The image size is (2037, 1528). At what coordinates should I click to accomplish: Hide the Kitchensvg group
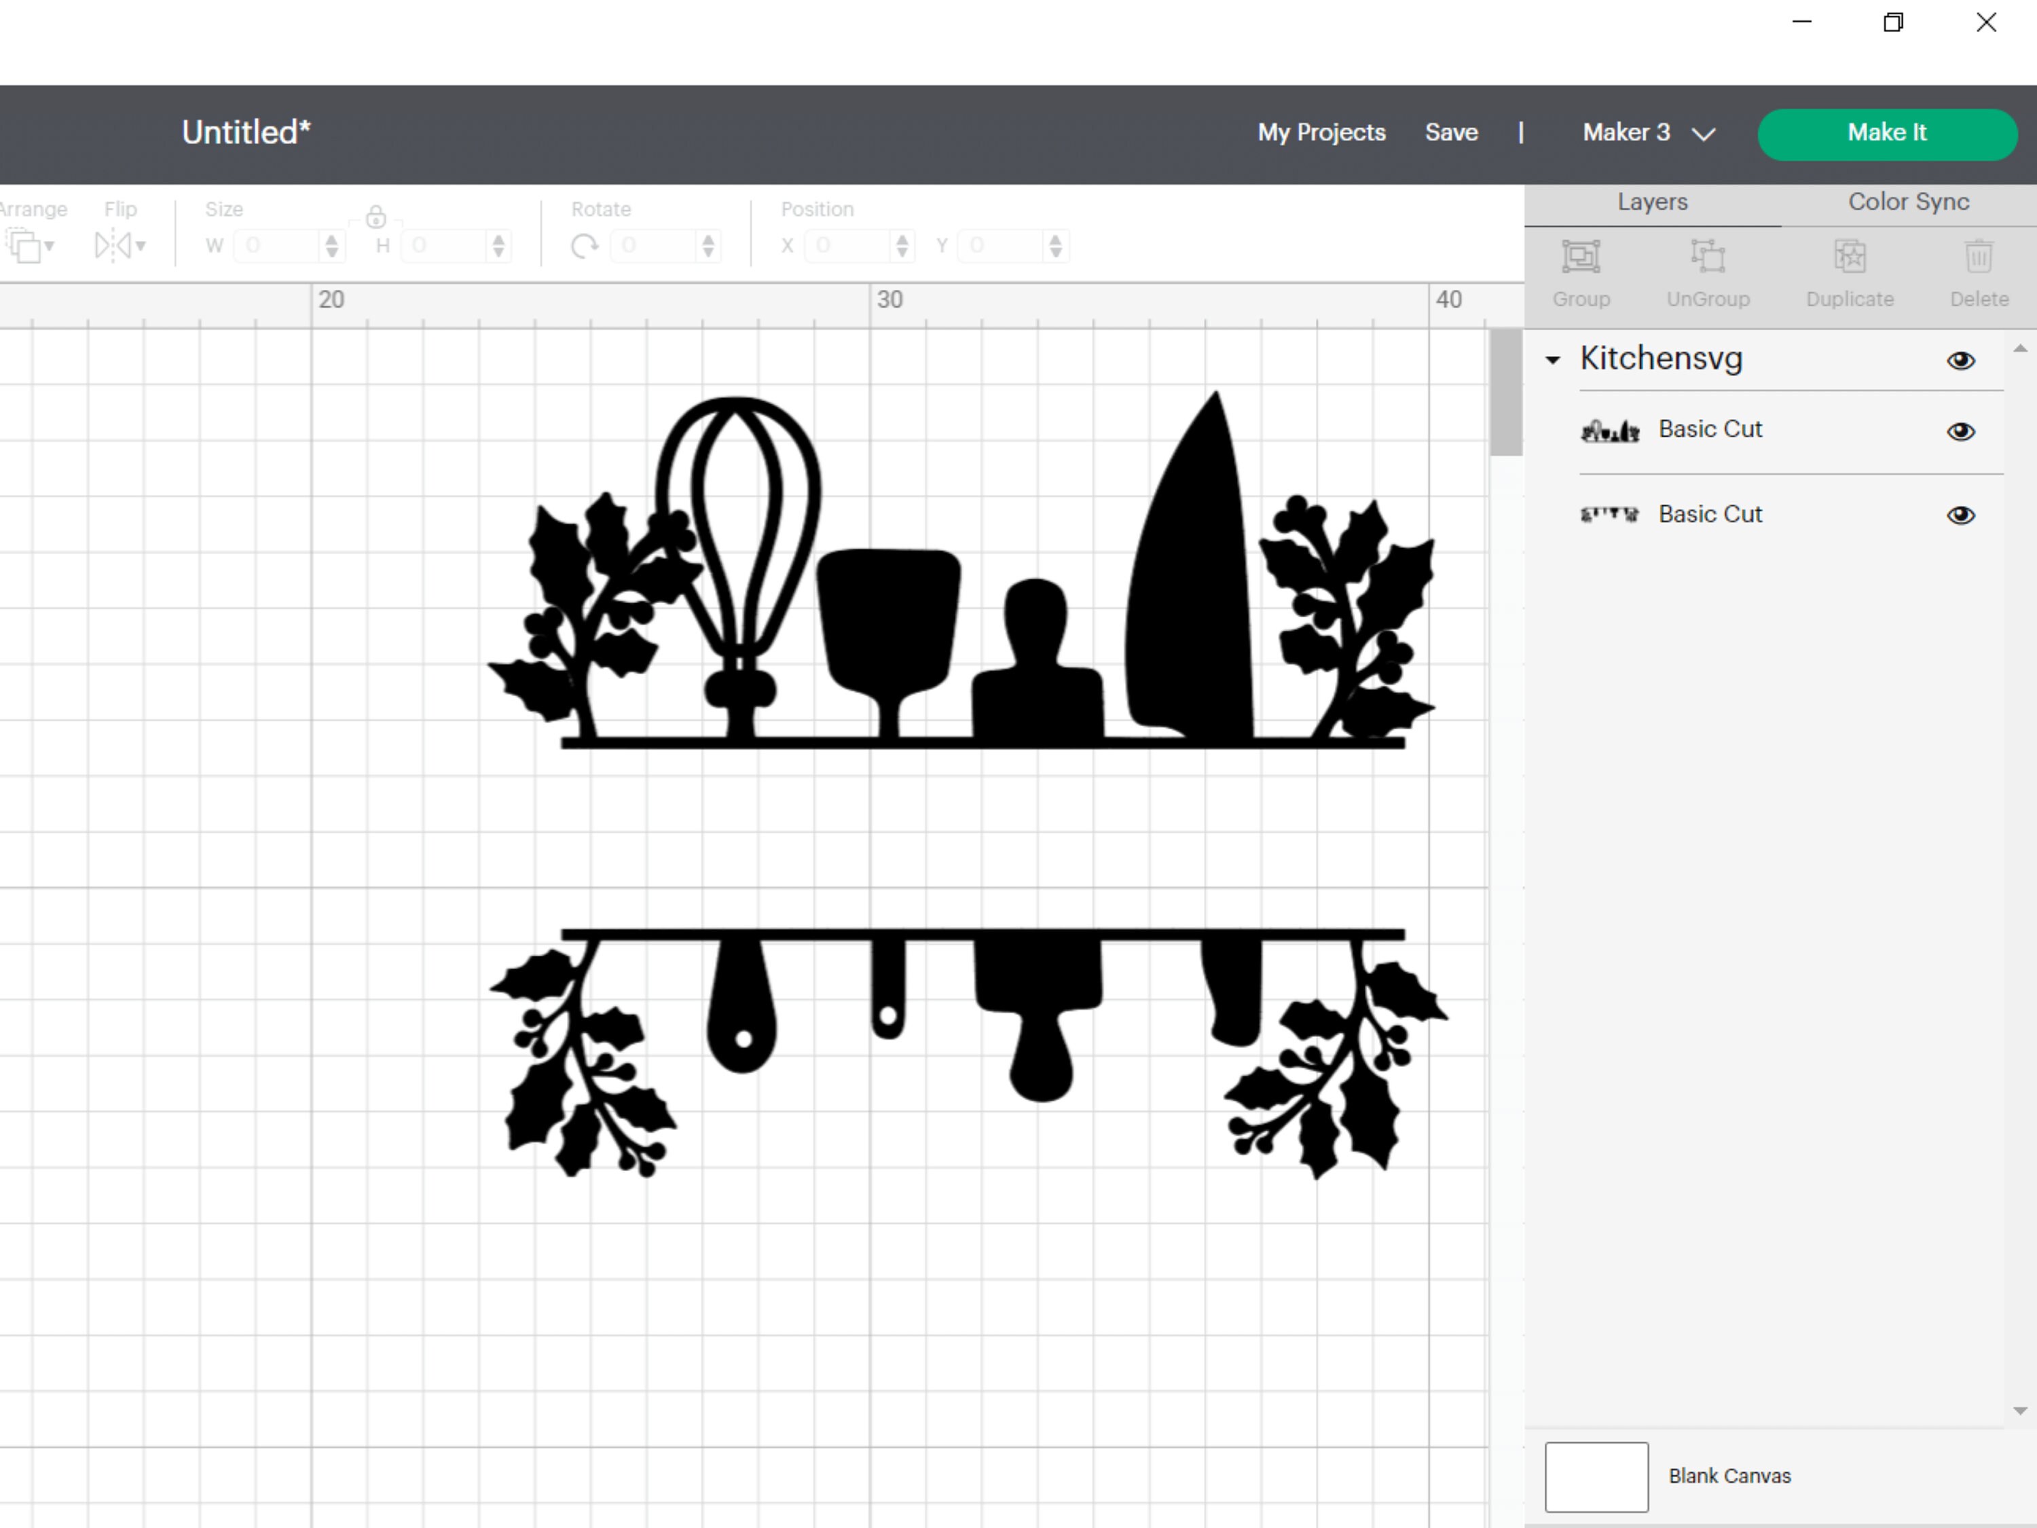(x=1962, y=360)
